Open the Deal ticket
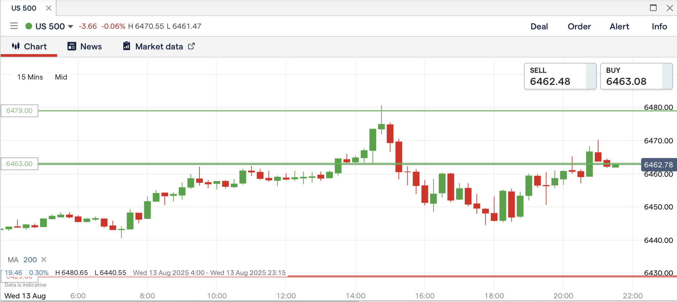Viewport: 677px width, 302px height. [539, 26]
